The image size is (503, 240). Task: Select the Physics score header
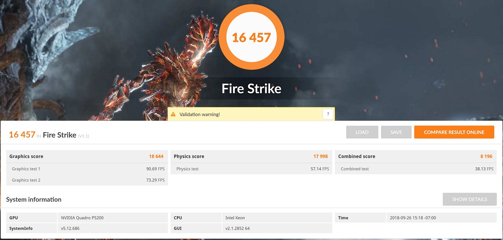tap(251, 156)
